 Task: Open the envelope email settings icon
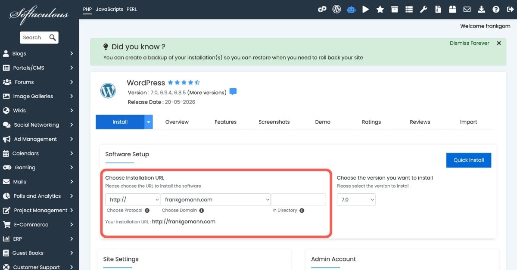(467, 9)
